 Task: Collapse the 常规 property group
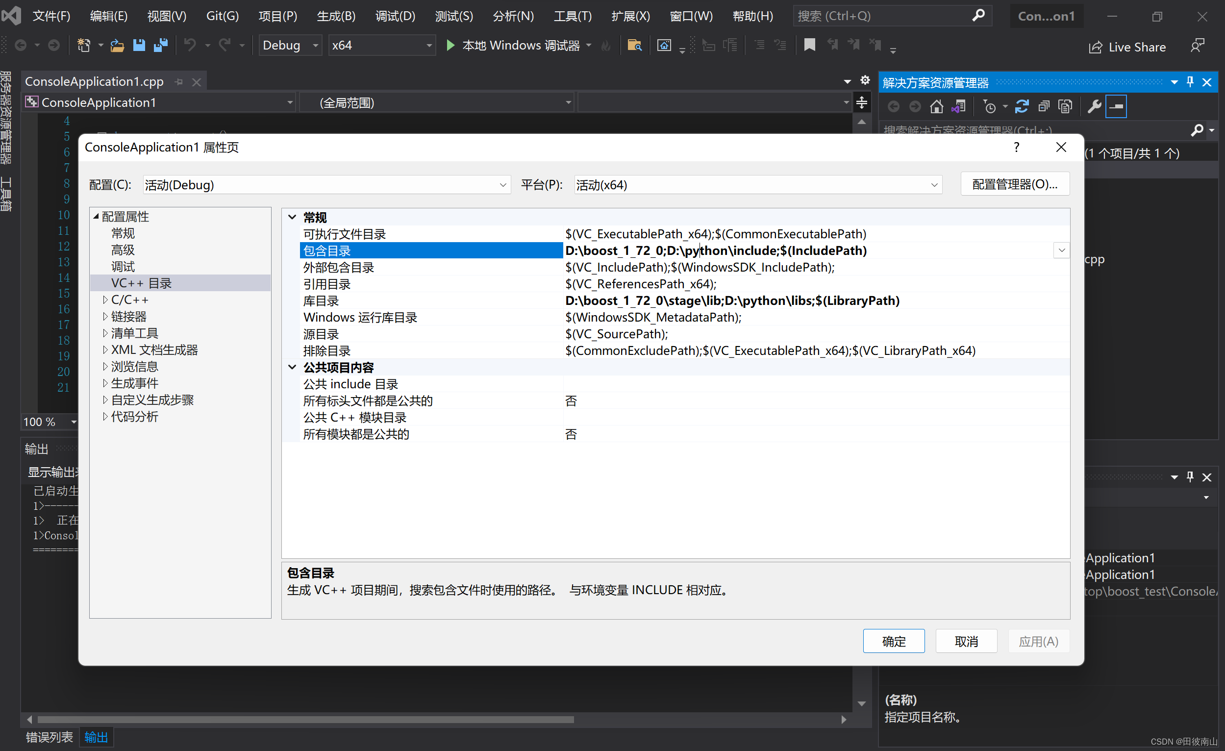(292, 217)
